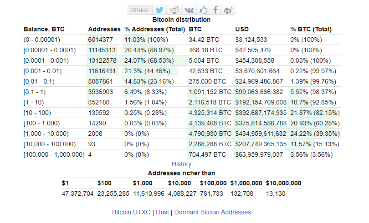
Task: Click the 8087861 addresses value
Action: (101, 81)
